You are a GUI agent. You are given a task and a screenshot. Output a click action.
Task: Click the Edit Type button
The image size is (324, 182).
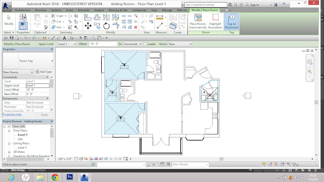tap(44, 72)
